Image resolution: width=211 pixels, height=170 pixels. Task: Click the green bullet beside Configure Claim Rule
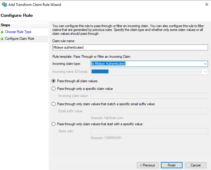(2, 39)
